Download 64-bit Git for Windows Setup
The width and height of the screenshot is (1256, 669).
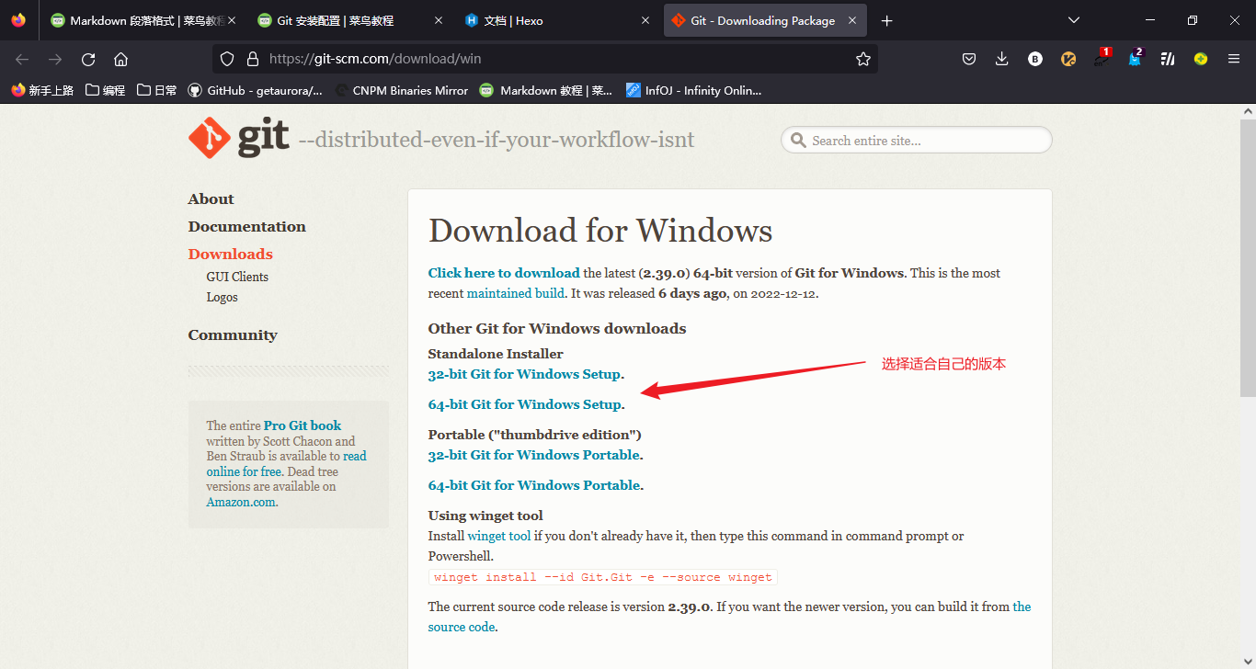click(524, 404)
